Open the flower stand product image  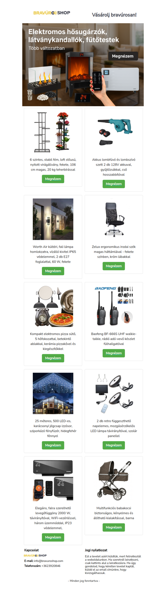tap(53, 132)
